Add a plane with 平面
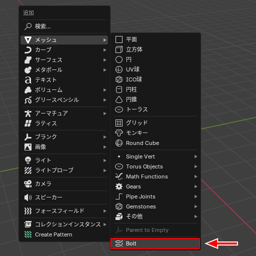This screenshot has height=256, width=256. 155,39
